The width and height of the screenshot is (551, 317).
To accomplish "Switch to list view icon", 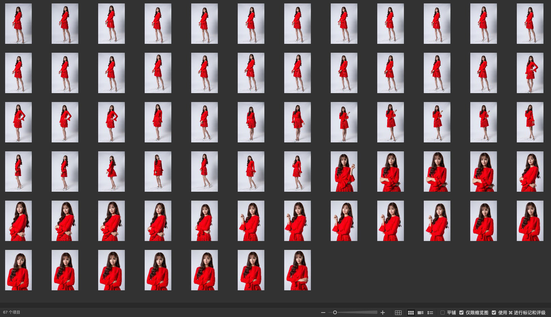I will pyautogui.click(x=430, y=313).
